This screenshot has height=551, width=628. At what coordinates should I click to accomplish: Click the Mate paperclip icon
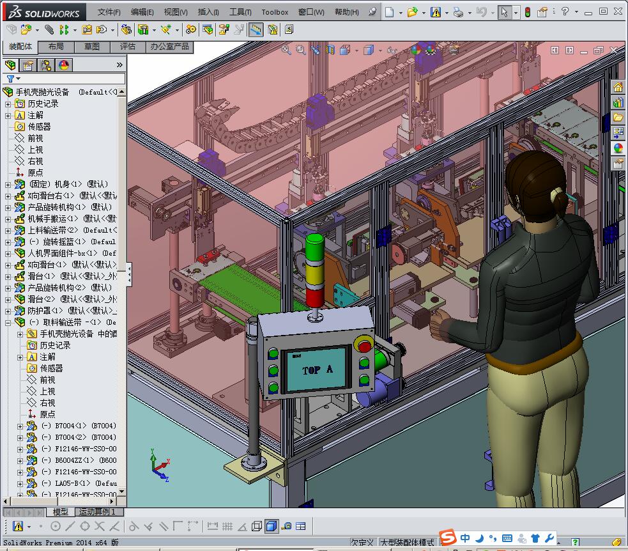click(x=49, y=29)
